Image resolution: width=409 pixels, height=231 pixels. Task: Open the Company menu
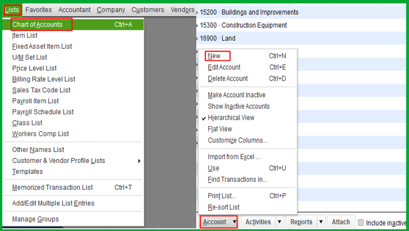click(x=111, y=10)
